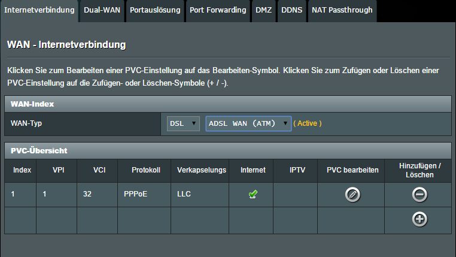Image resolution: width=456 pixels, height=257 pixels.
Task: Click the VCI value 32 cell
Action: [97, 194]
